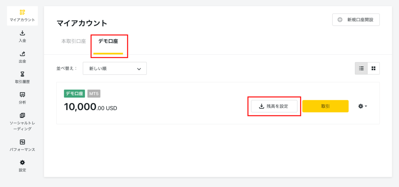
Task: Select the デモ口座 tab
Action: coord(108,41)
